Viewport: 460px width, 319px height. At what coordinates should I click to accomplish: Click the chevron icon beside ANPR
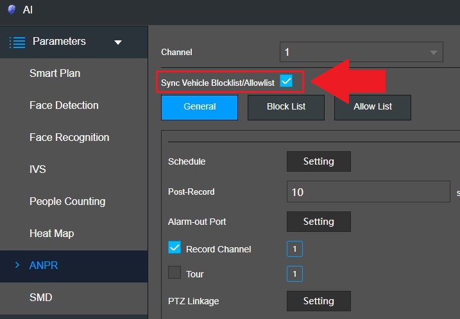click(x=17, y=265)
